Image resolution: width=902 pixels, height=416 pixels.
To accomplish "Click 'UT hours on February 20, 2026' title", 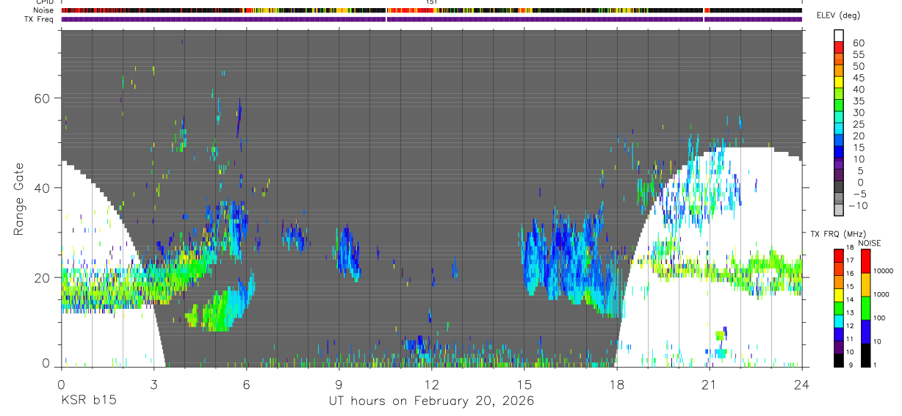I will 431,401.
